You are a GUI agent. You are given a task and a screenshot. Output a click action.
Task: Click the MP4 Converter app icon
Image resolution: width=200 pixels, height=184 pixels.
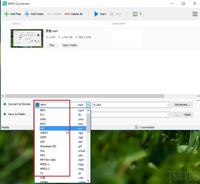[5, 3]
